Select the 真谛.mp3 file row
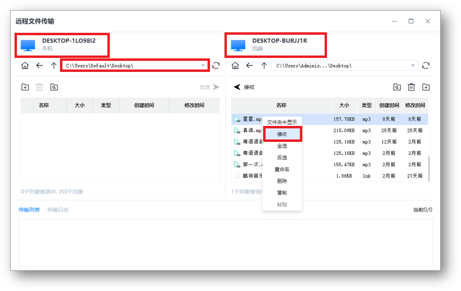This screenshot has width=461, height=291. (329, 130)
